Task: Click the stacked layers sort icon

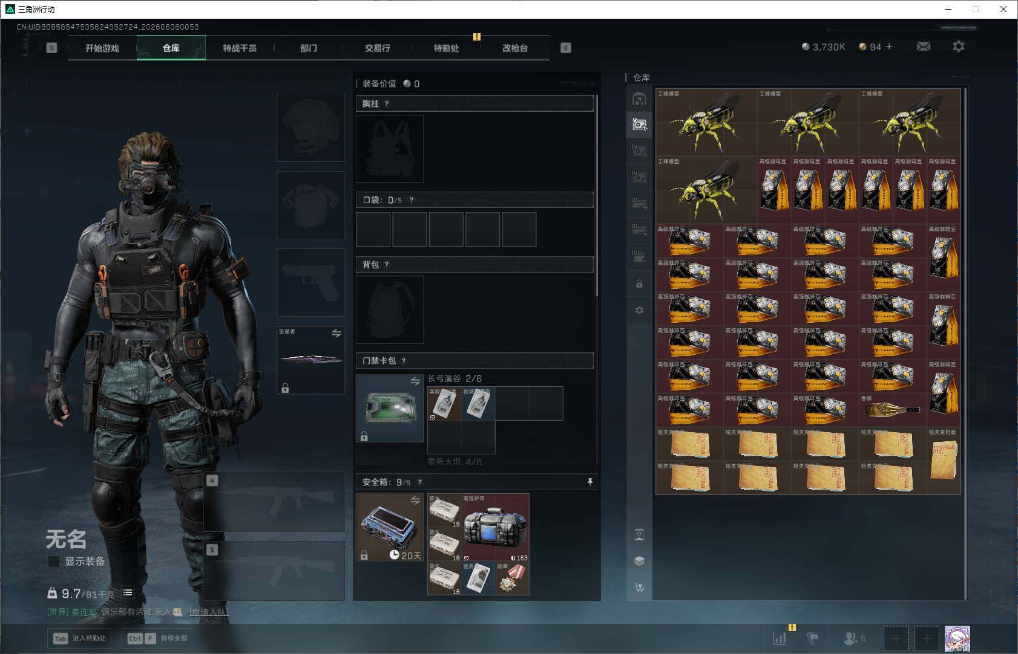Action: pos(639,561)
